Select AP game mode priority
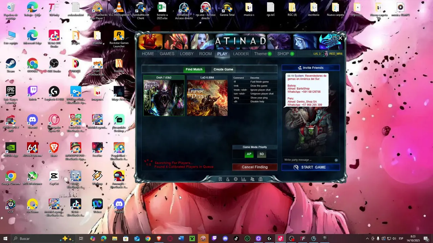 tap(249, 154)
